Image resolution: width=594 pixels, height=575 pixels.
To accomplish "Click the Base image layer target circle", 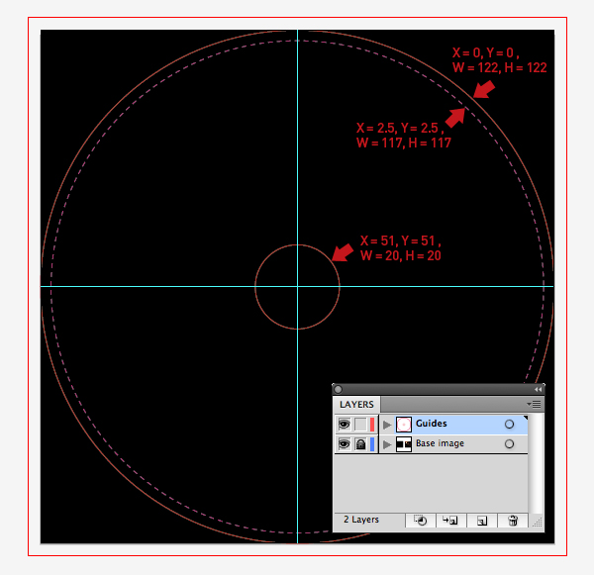I will (x=509, y=444).
